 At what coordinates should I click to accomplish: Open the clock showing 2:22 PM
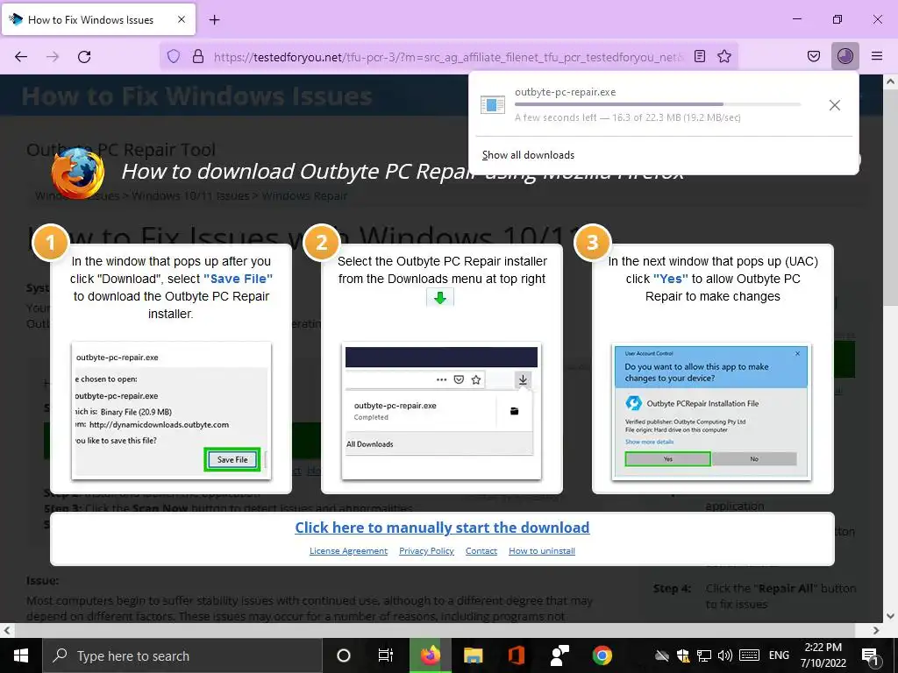(823, 655)
